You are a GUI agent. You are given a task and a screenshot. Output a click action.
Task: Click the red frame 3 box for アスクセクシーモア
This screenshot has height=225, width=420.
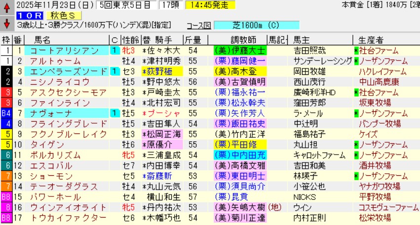(6, 93)
